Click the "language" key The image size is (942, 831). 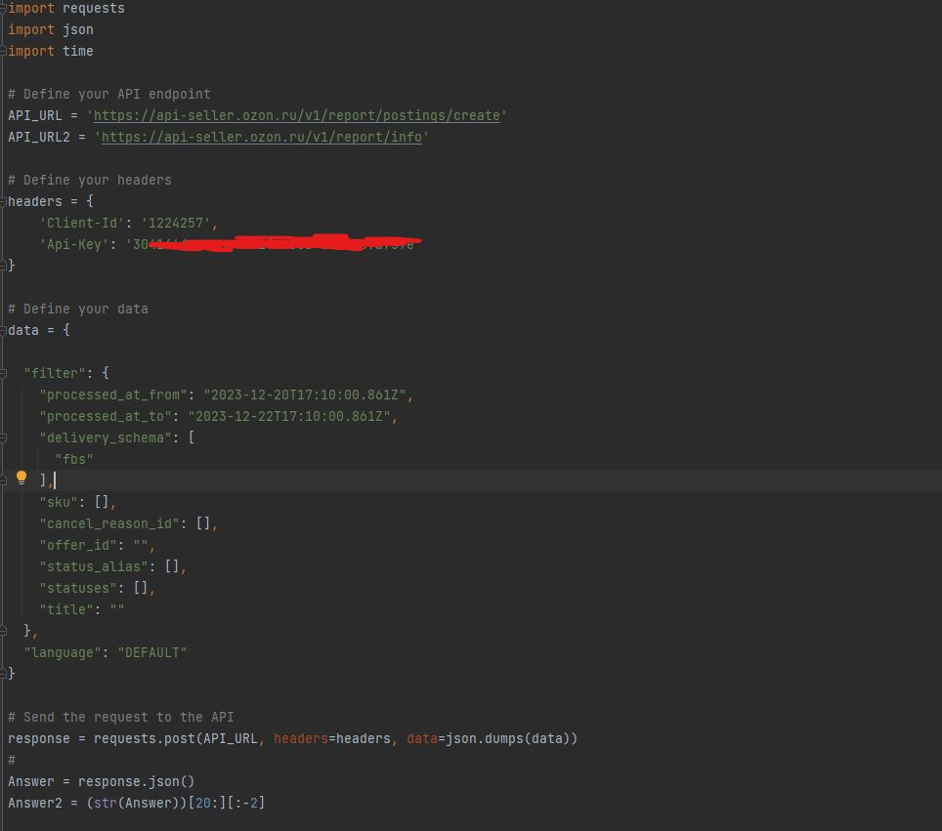pos(64,652)
